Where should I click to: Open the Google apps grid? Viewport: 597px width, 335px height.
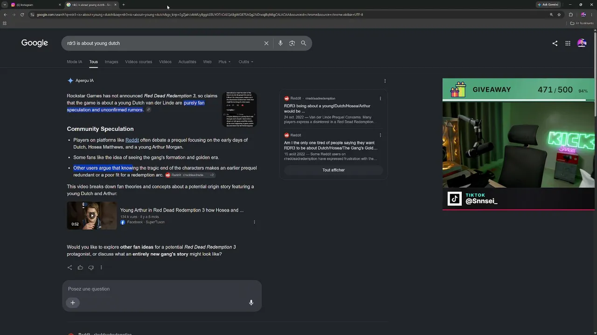pos(568,43)
